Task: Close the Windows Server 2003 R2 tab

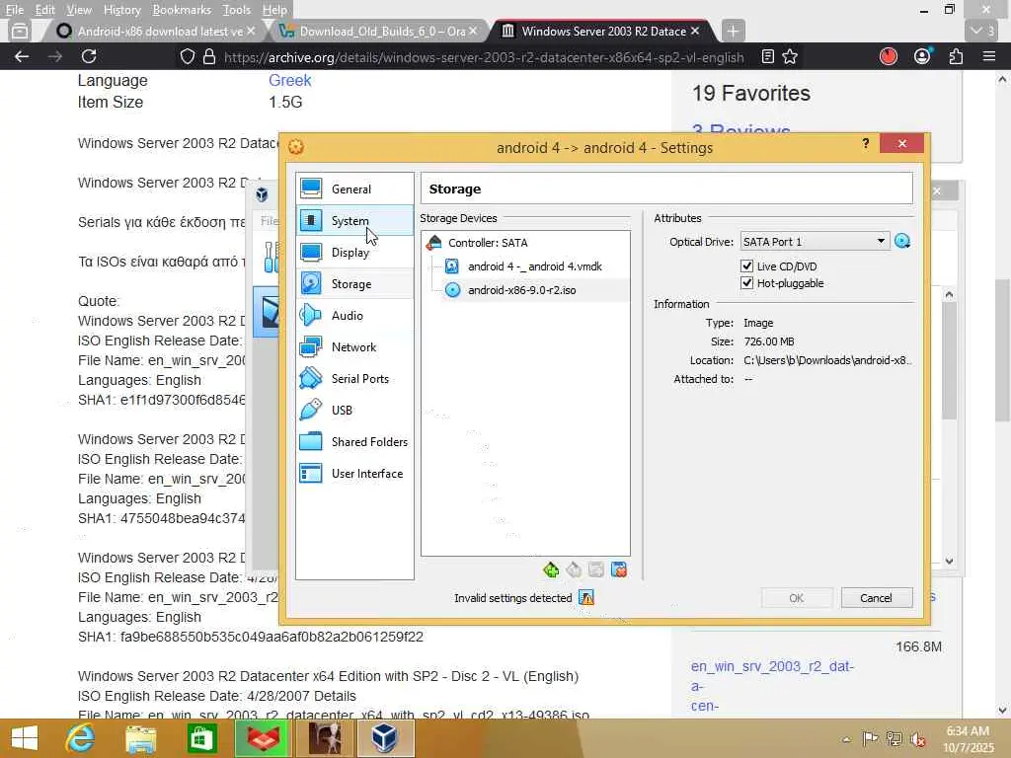Action: click(x=695, y=31)
